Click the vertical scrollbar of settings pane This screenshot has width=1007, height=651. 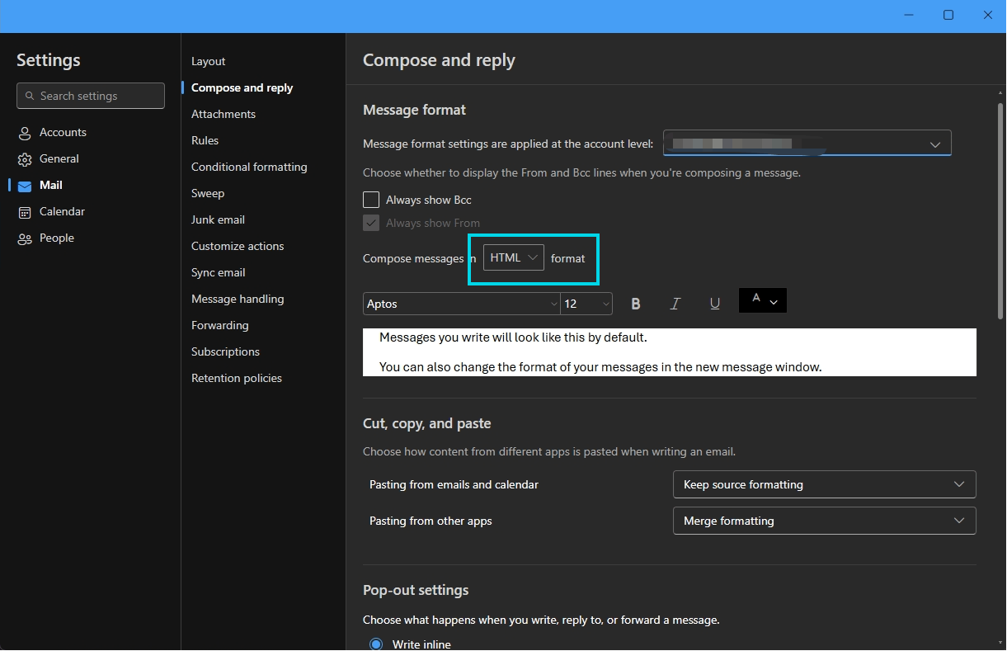[x=1000, y=211]
